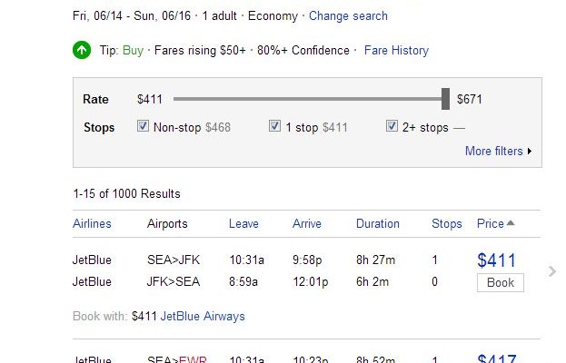Click the rate slider handle at $671

tap(445, 99)
